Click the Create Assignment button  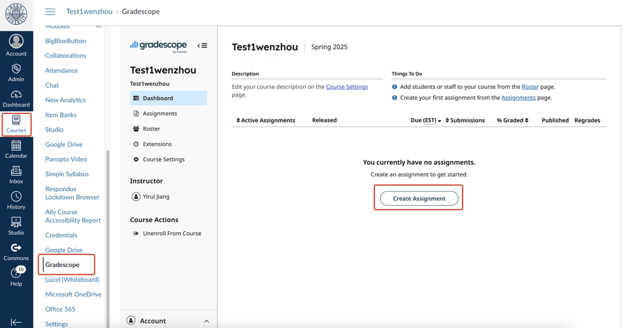click(x=419, y=198)
